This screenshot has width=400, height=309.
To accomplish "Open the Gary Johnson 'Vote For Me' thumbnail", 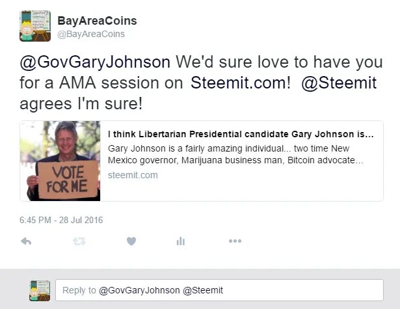I will [60, 161].
